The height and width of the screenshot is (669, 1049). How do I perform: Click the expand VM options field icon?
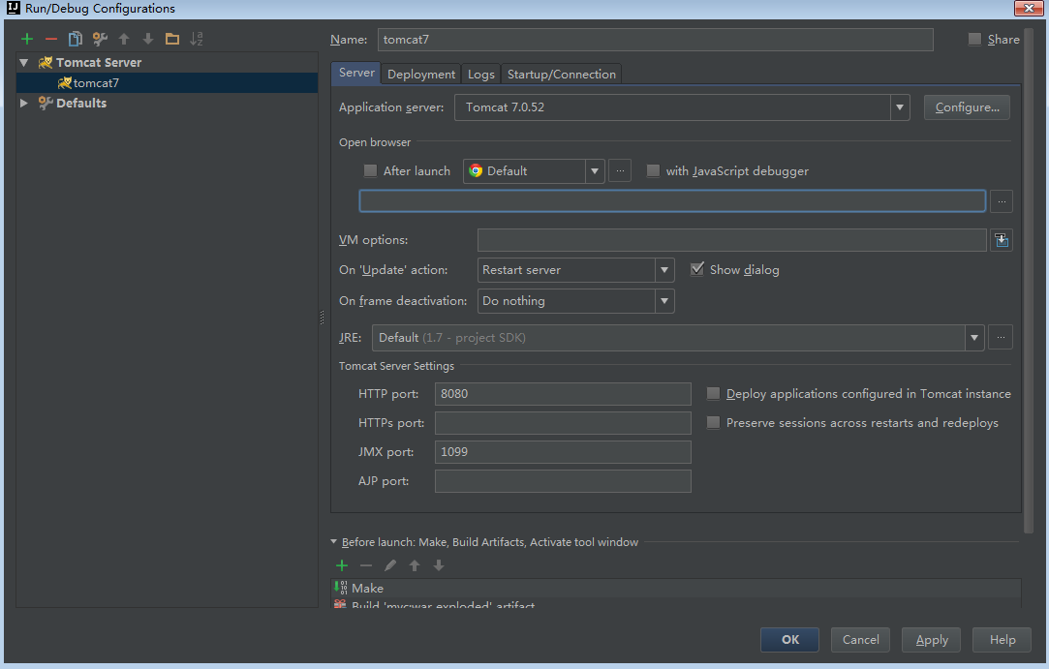click(x=1002, y=240)
